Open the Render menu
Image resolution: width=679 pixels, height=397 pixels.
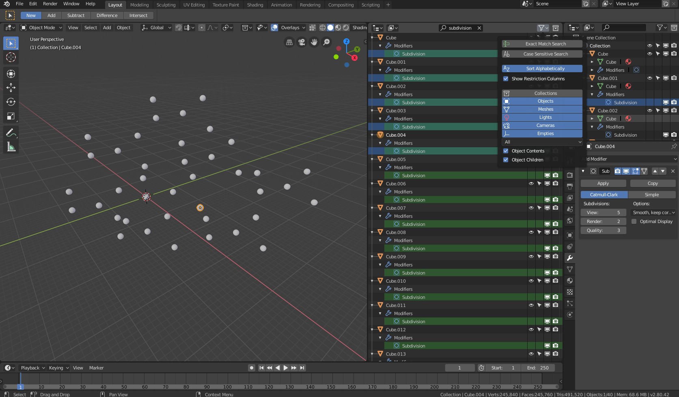(x=50, y=4)
